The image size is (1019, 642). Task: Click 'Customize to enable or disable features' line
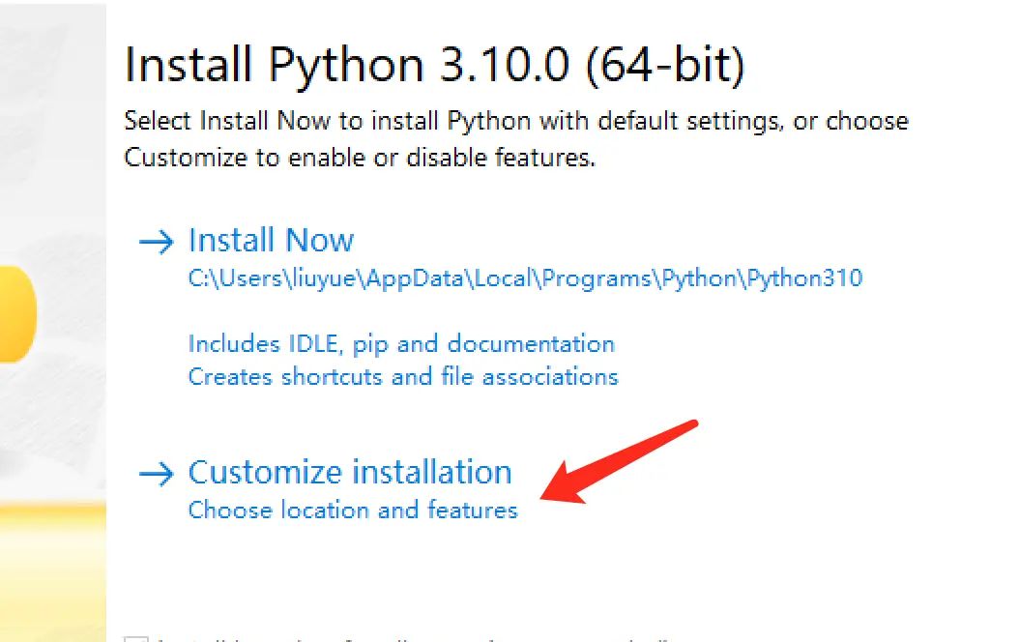coord(360,158)
